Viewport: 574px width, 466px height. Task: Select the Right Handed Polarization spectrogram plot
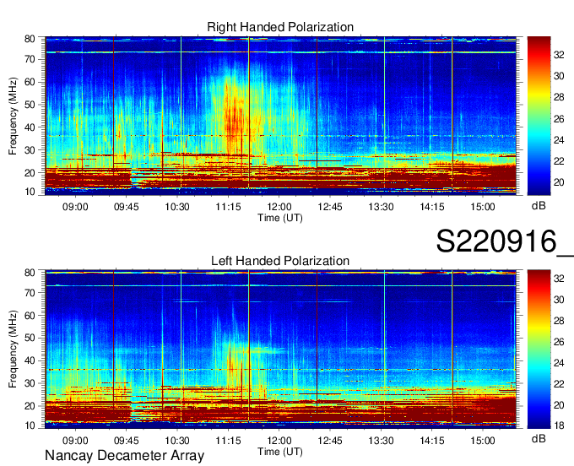tap(280, 116)
